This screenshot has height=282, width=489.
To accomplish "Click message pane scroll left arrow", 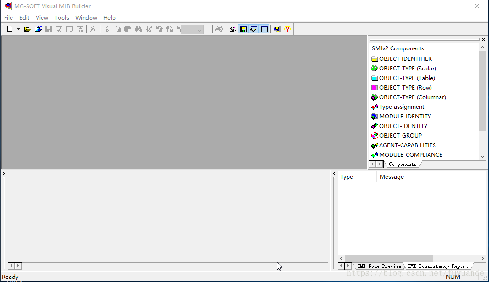I will pyautogui.click(x=342, y=259).
